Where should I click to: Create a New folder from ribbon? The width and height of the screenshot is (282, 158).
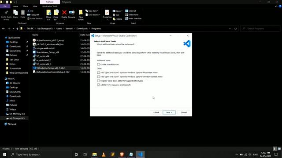point(81,15)
